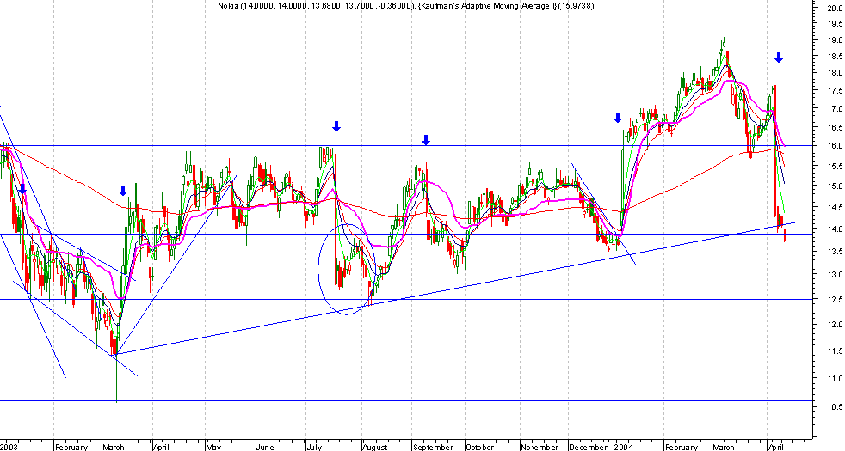Click the June label on the date axis

click(265, 447)
